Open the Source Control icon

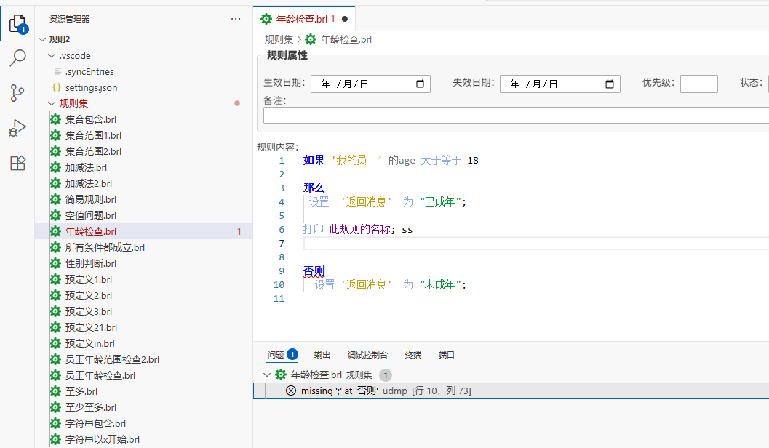(x=17, y=93)
